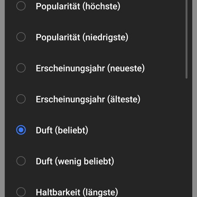Viewport: 197px width, 197px height.
Task: Dismiss dialog via the dimmed right edge
Action: [195, 98]
